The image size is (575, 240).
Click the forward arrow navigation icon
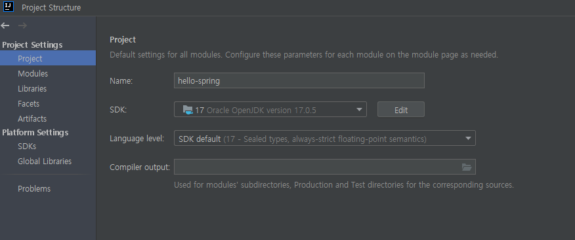(22, 26)
